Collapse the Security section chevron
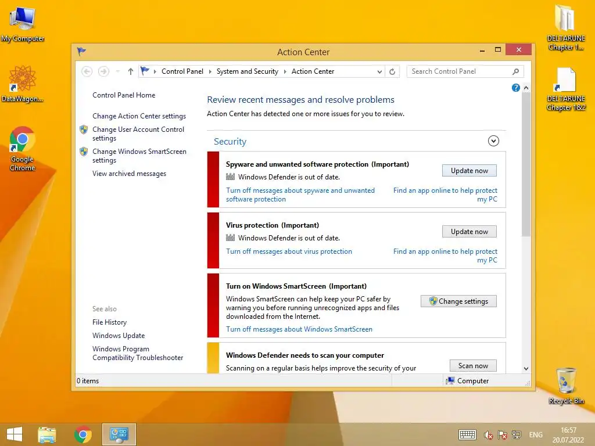 tap(493, 141)
